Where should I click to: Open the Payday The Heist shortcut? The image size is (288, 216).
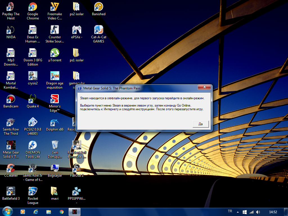[11, 11]
